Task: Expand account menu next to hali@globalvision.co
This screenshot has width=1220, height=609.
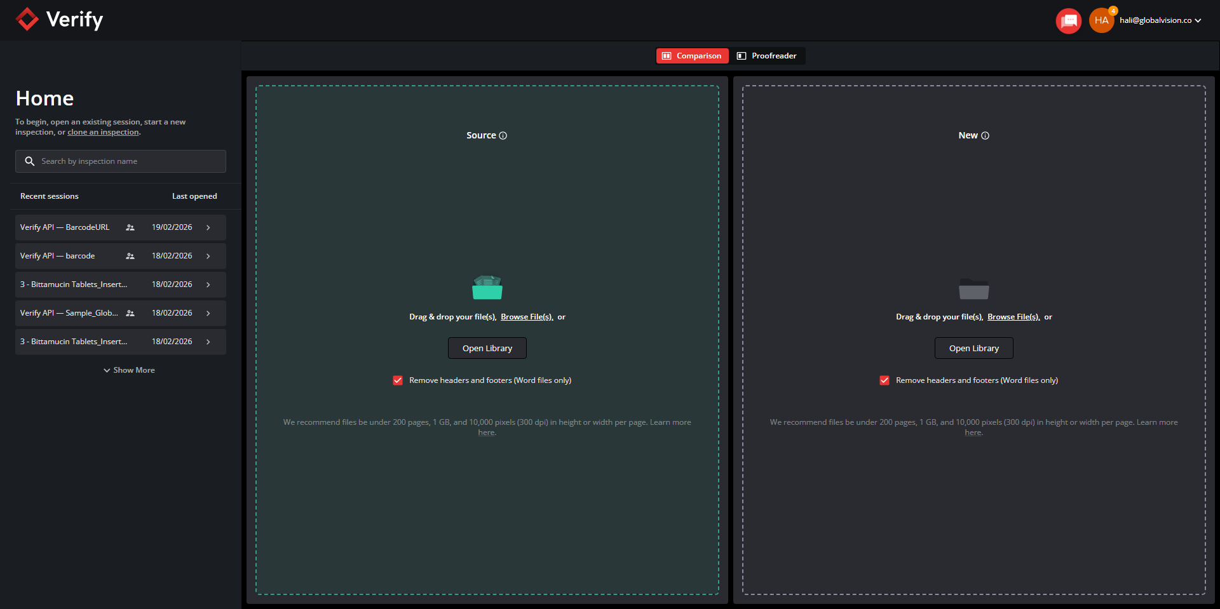Action: (x=1198, y=20)
